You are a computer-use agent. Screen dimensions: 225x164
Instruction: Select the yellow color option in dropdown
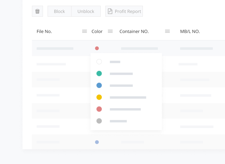click(99, 97)
